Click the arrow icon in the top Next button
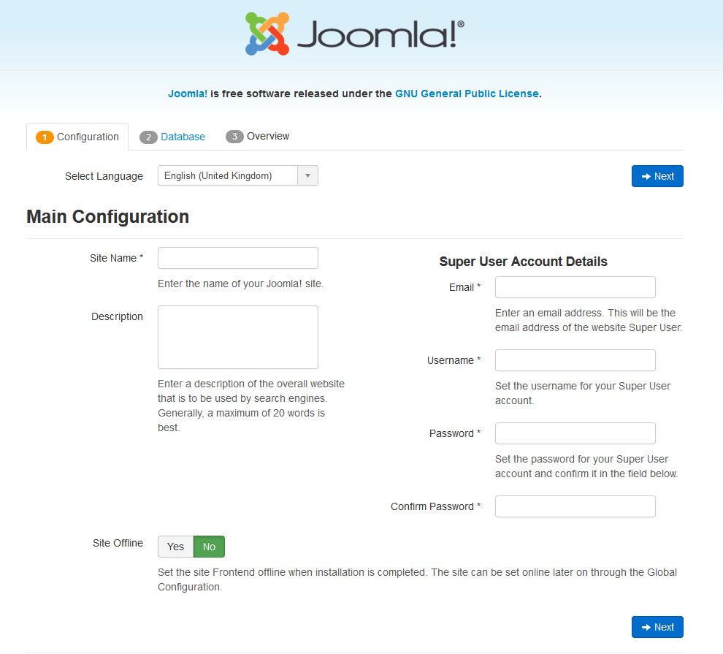The width and height of the screenshot is (723, 654). click(646, 175)
